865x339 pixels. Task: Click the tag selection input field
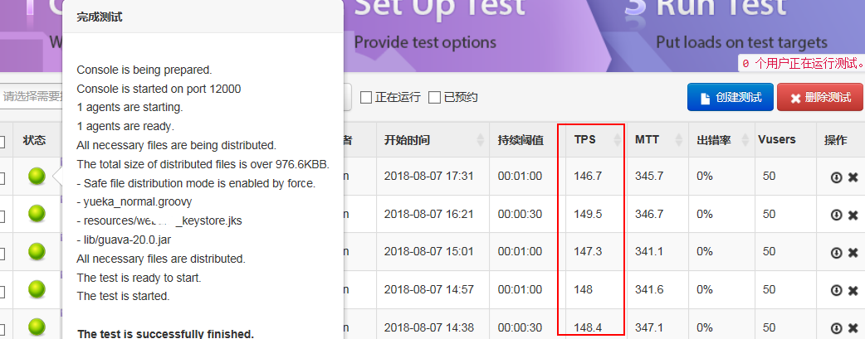click(32, 97)
